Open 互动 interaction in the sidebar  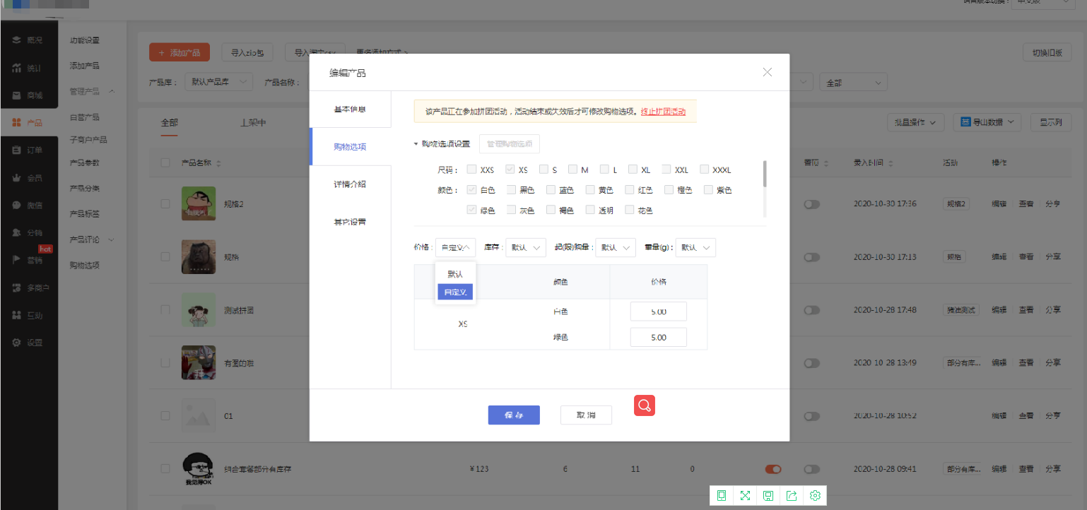coord(28,315)
